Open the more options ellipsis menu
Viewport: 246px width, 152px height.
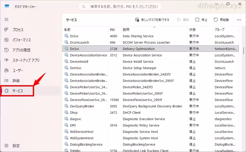pos(239,20)
